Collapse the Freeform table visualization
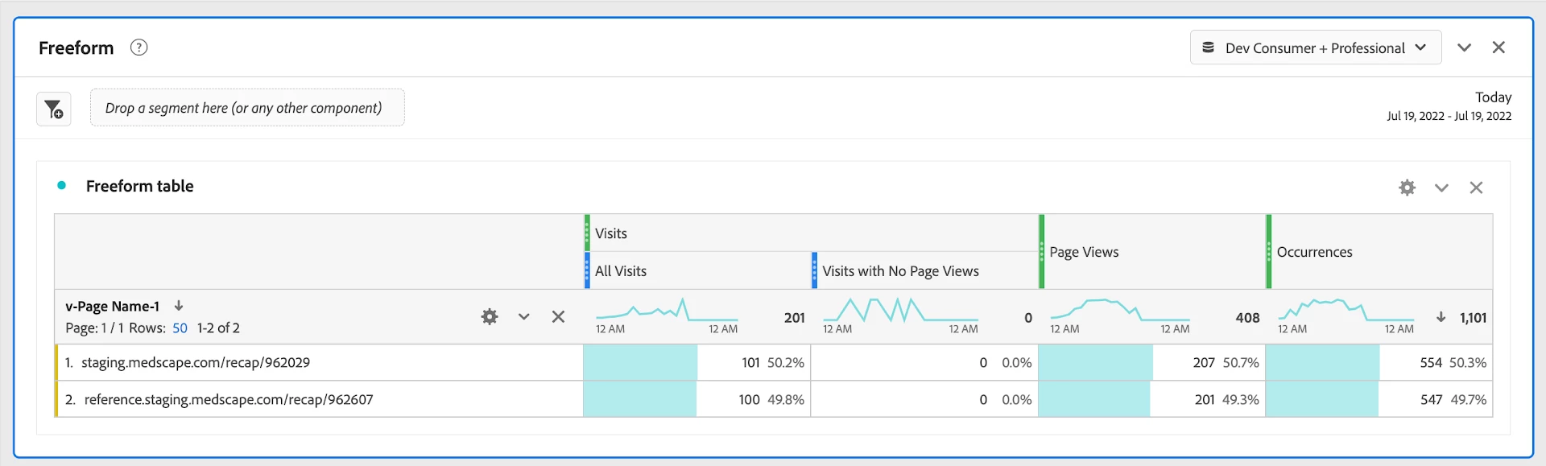 (x=1441, y=188)
